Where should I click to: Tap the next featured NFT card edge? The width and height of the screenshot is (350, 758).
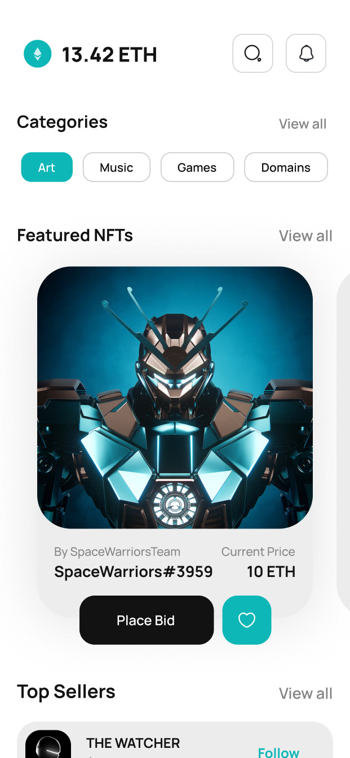click(343, 440)
